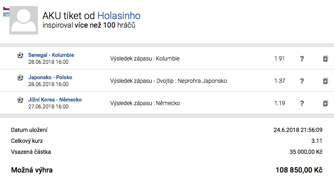Click the 1.91 odds for Kolumbie

[279, 59]
